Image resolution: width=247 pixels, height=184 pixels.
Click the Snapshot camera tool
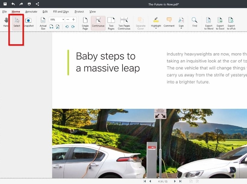pyautogui.click(x=29, y=22)
